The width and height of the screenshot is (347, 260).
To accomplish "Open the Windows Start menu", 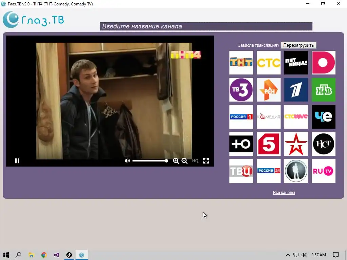I will [x=6, y=255].
